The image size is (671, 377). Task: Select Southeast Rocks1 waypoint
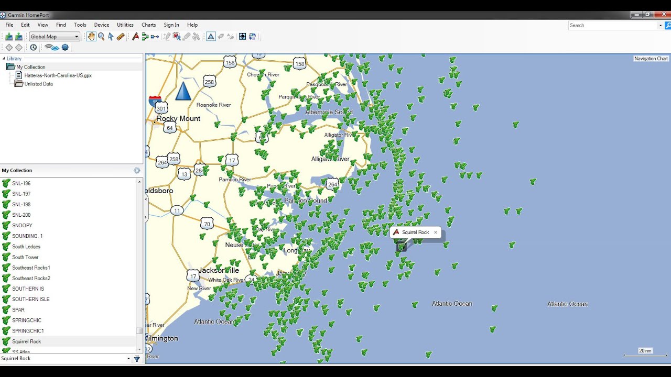[68, 268]
